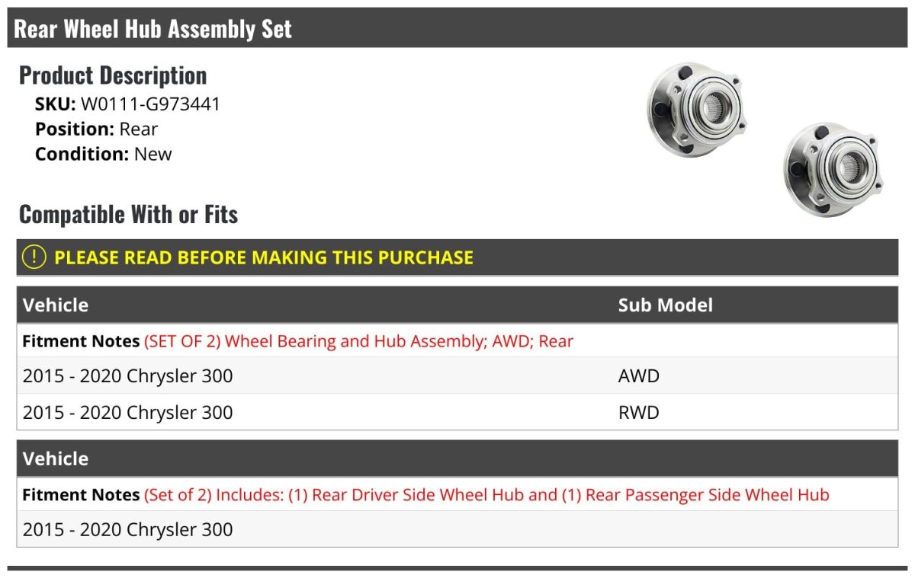Image resolution: width=915 pixels, height=578 pixels.
Task: Open the lower-right wheel hub product image
Action: coord(833,169)
